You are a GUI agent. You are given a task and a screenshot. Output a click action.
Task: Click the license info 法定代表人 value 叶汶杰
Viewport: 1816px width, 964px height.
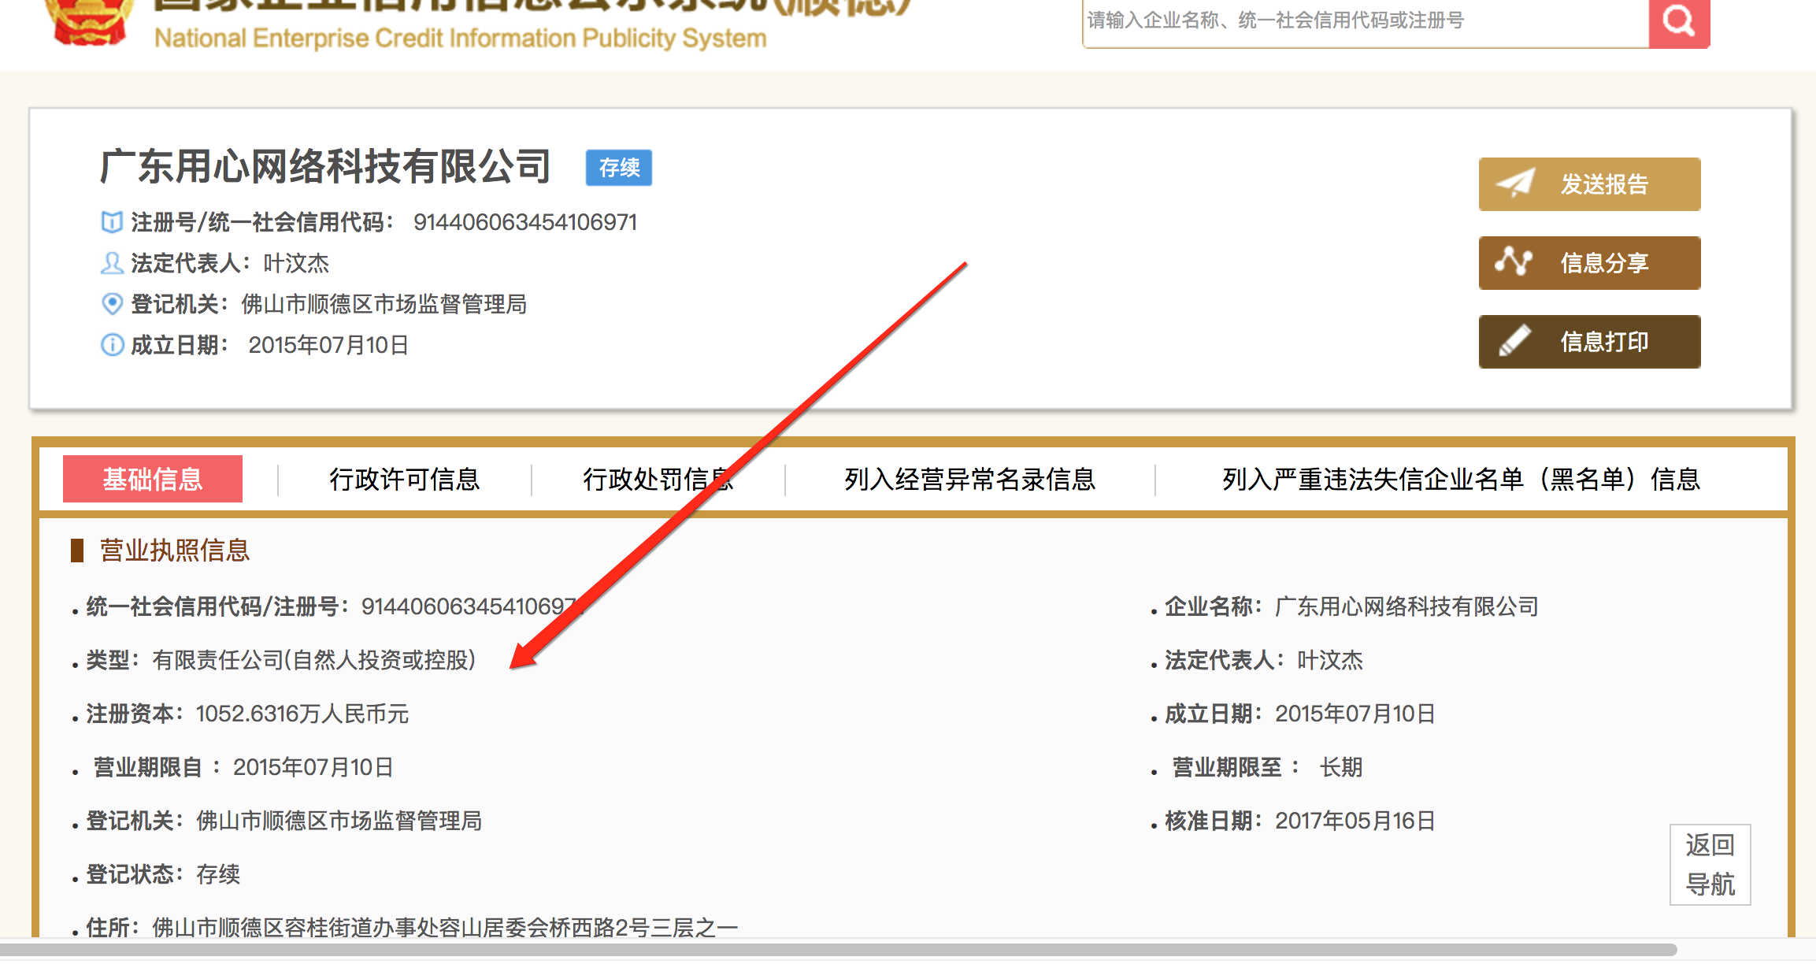coord(1330,660)
